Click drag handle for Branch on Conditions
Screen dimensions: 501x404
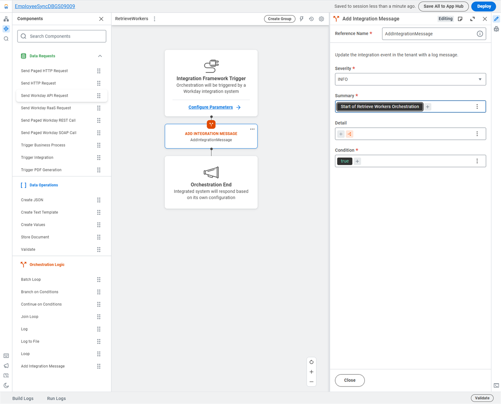click(99, 292)
